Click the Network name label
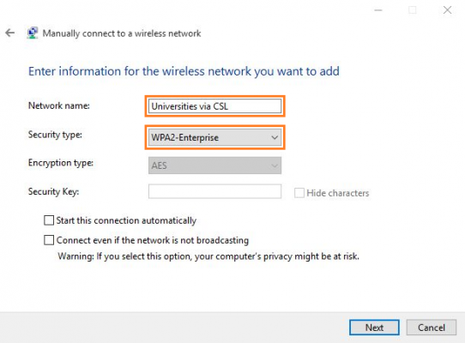Image resolution: width=465 pixels, height=343 pixels. point(59,105)
